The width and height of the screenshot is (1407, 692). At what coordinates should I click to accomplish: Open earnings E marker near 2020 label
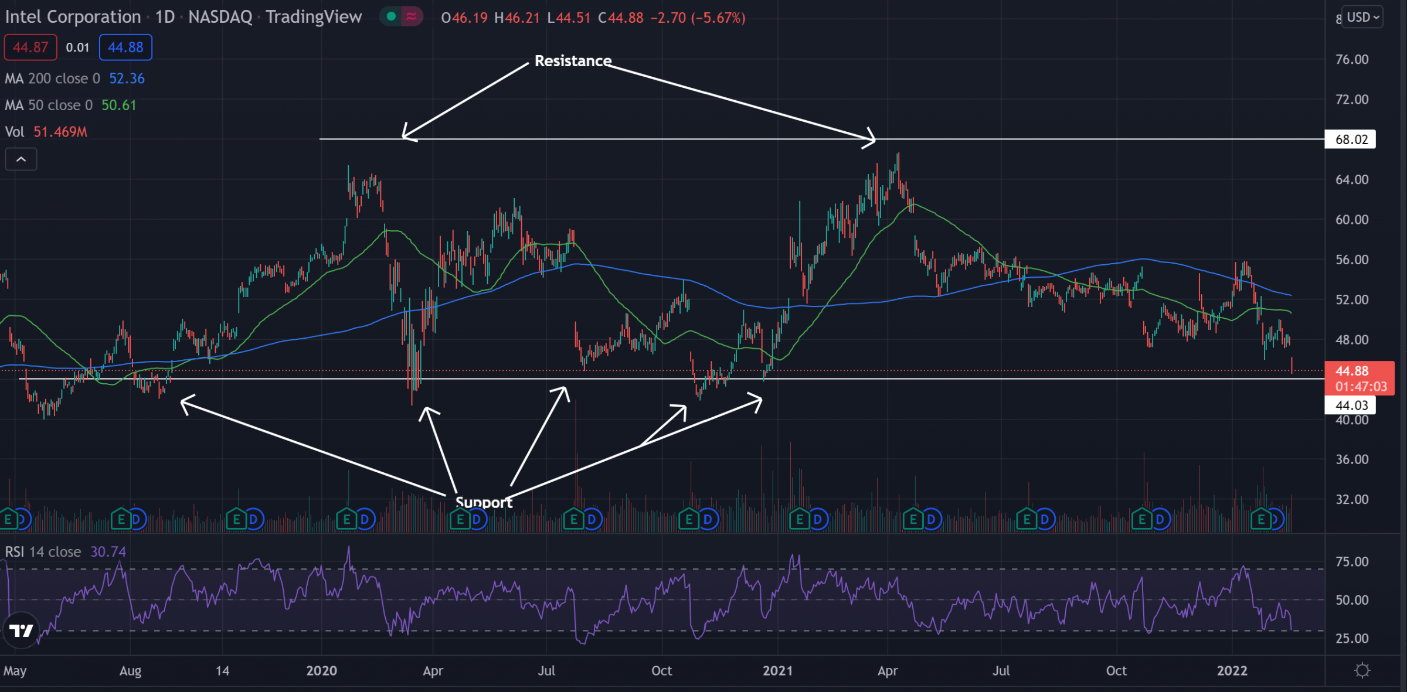tap(346, 519)
